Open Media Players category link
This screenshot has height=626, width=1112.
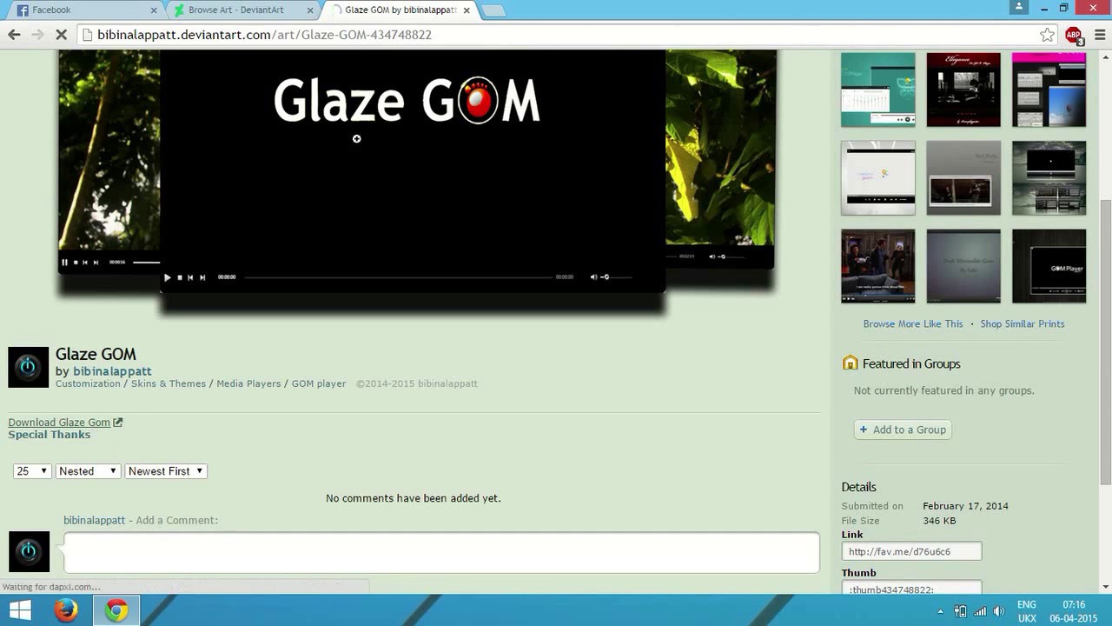coord(248,383)
